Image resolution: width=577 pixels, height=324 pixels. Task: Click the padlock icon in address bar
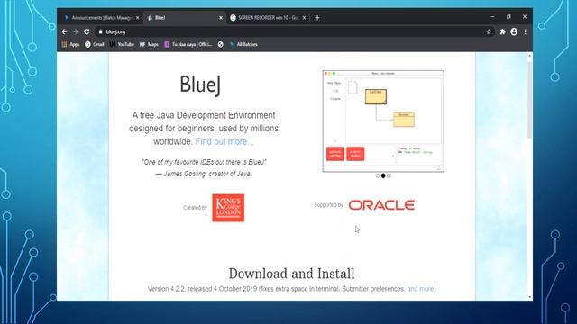[100, 32]
